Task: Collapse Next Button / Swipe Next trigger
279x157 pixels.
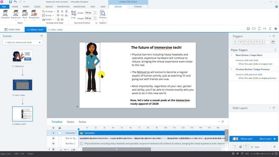Action: click(x=231, y=55)
